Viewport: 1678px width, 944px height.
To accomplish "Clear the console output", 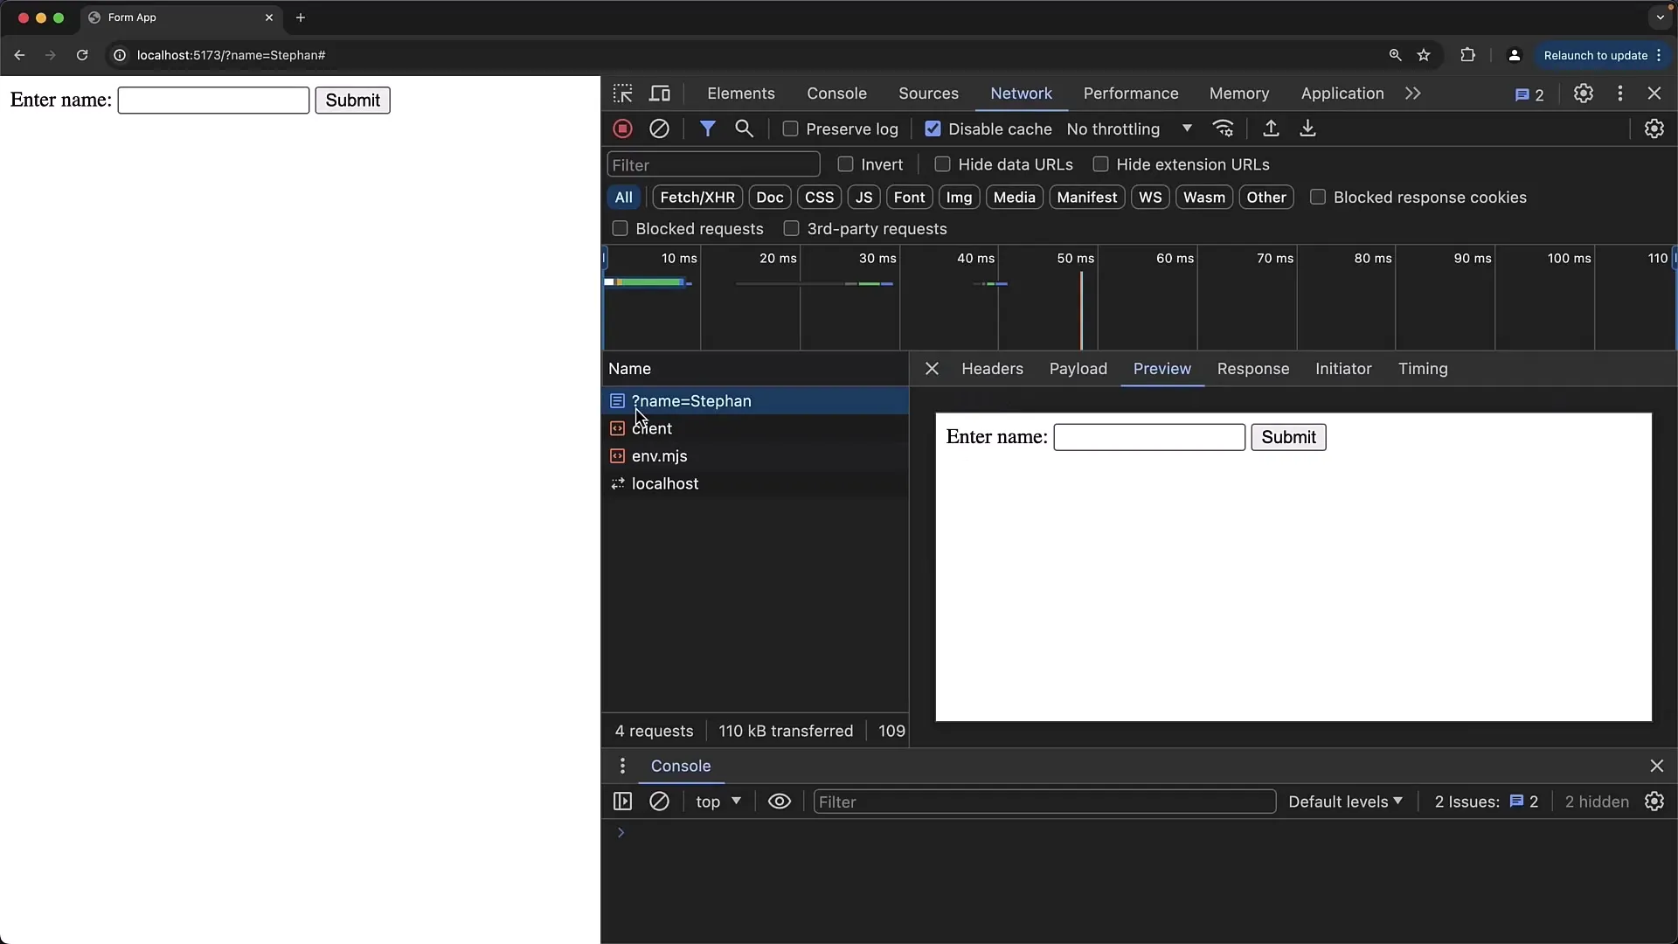I will 659,802.
